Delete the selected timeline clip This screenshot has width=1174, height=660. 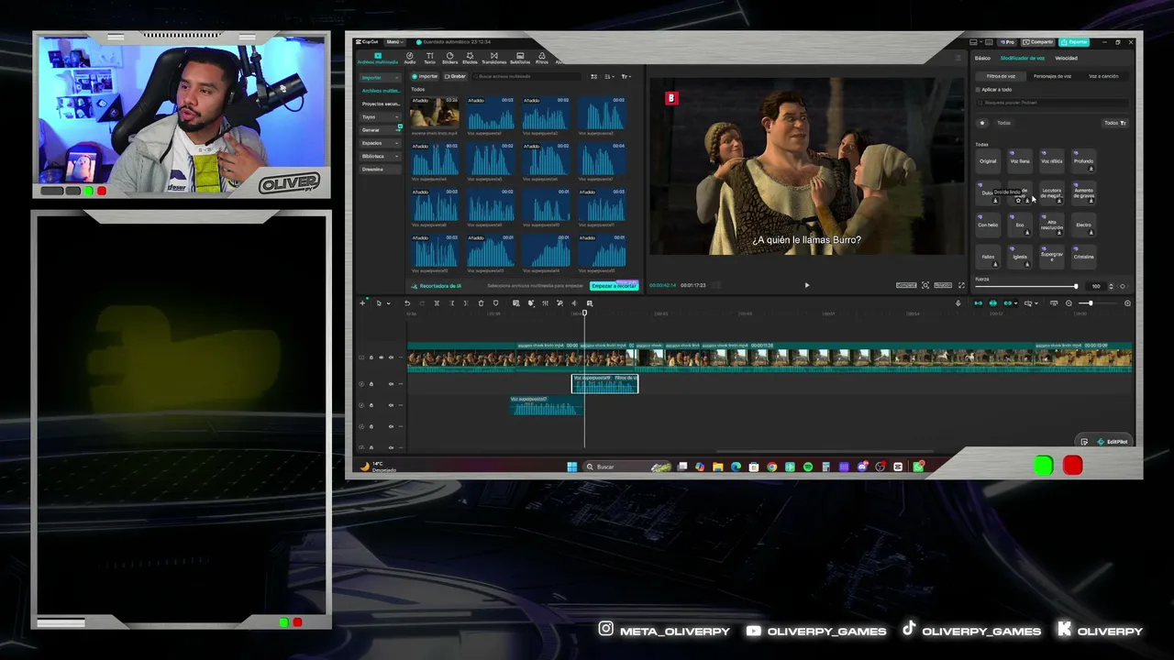tap(481, 303)
